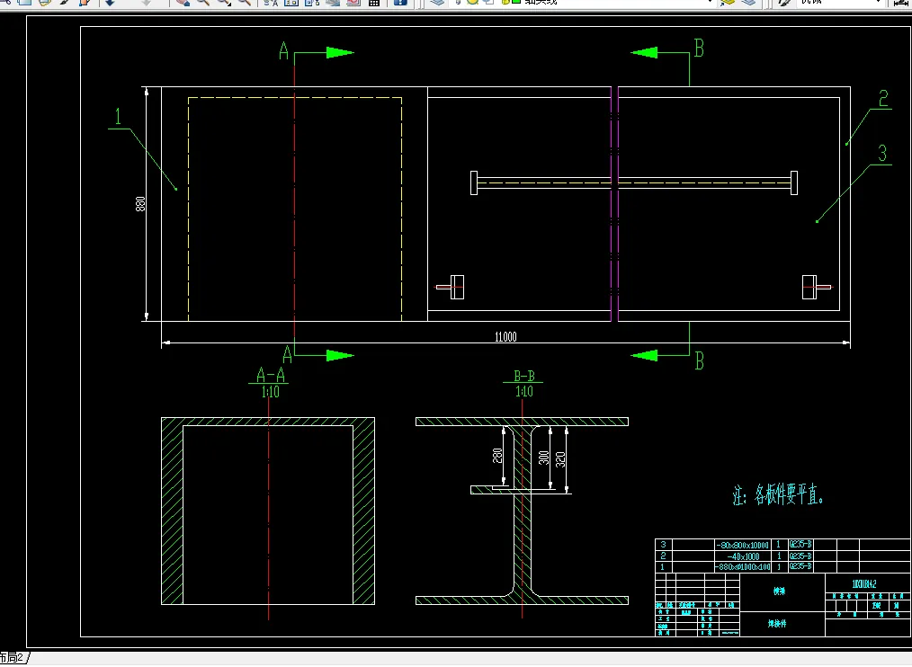Select the -880x1000x100 cell in parts list
The image size is (912, 667).
click(x=742, y=566)
